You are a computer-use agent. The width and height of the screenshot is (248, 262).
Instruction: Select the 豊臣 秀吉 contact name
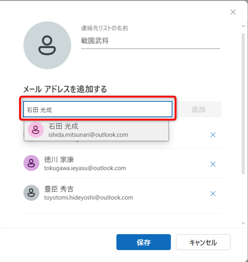[59, 189]
